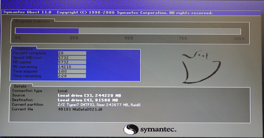The width and height of the screenshot is (264, 138).
Task: Click the Speed (MB/min) value field
Action: 72,58
